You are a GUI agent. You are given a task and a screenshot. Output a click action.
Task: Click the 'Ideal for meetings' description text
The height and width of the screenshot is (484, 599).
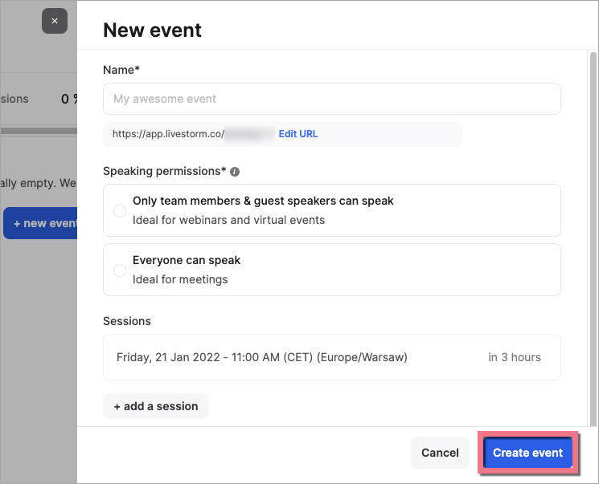[180, 279]
